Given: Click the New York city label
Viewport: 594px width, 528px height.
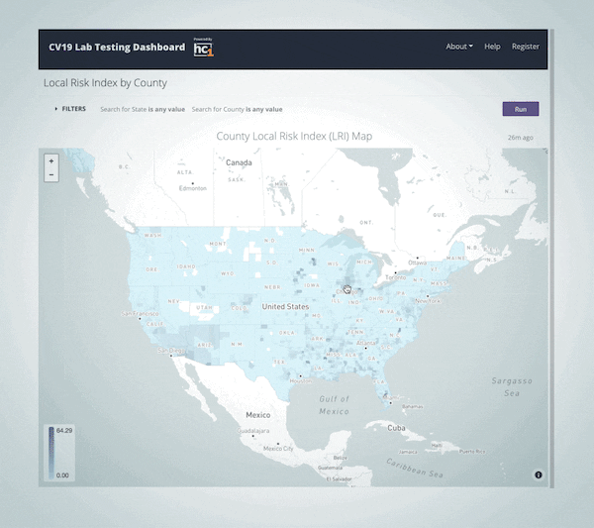Looking at the screenshot, I should pyautogui.click(x=428, y=301).
